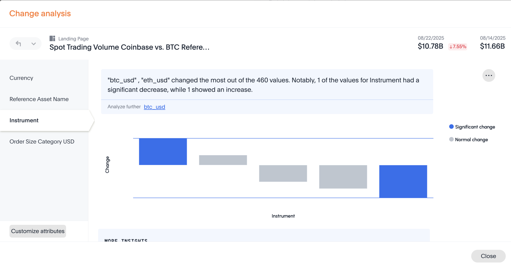
Task: Click the second small gray bar
Action: (x=223, y=160)
